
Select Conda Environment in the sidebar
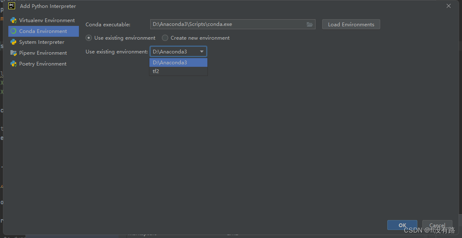pos(43,31)
